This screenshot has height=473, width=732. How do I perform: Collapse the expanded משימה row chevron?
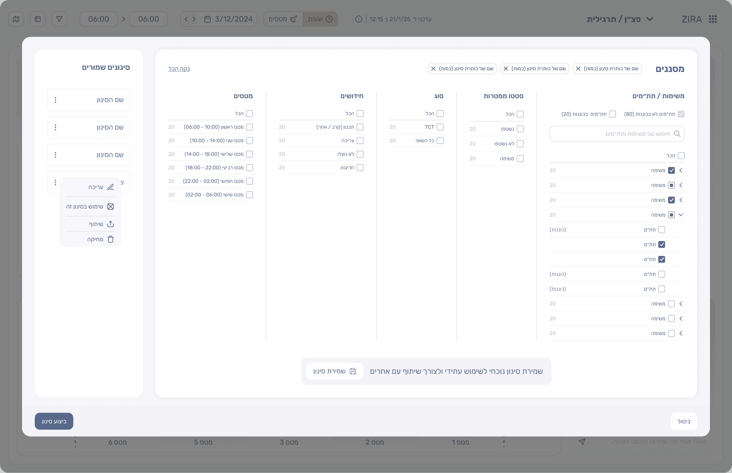(681, 215)
